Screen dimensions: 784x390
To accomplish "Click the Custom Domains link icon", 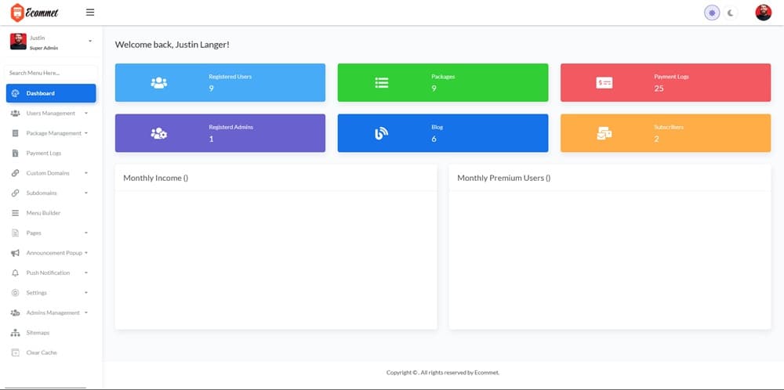I will pyautogui.click(x=16, y=173).
